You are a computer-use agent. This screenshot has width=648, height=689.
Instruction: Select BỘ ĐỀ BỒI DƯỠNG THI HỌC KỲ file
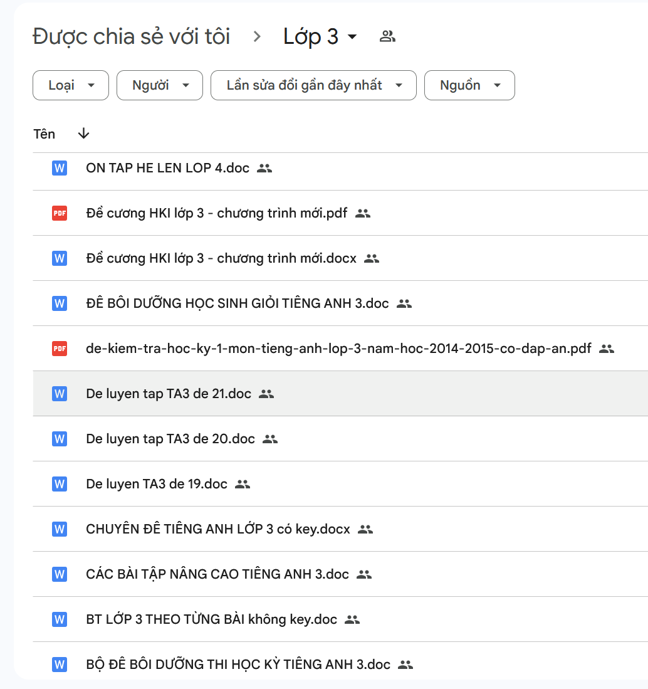click(238, 665)
